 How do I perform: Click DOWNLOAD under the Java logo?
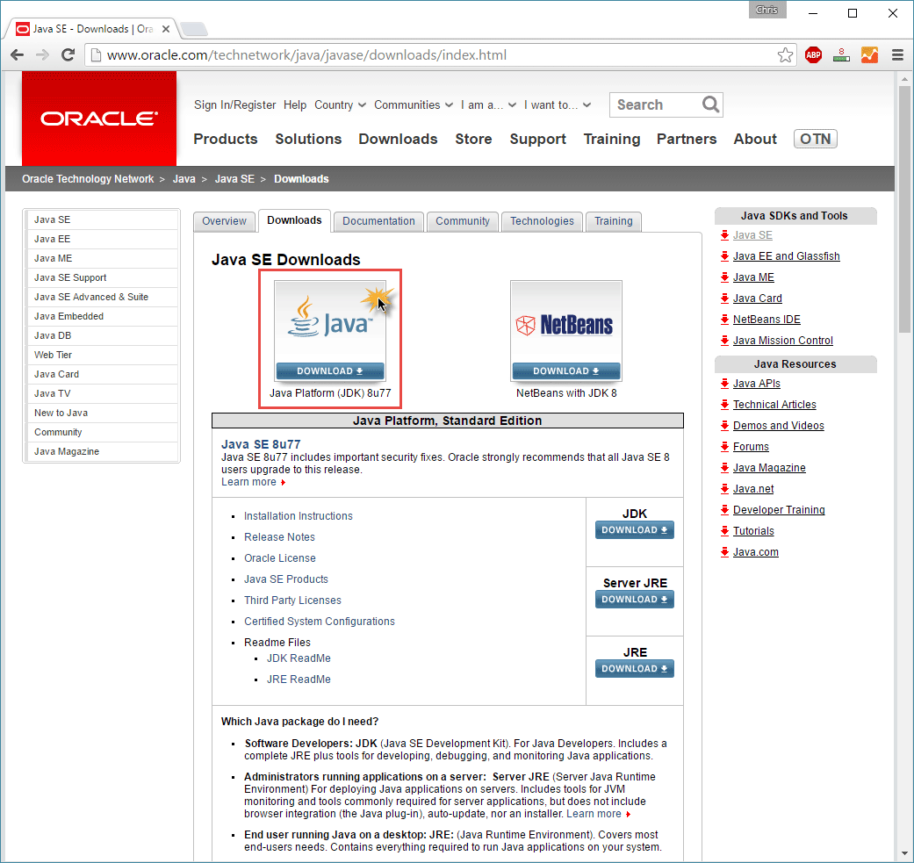(x=330, y=370)
